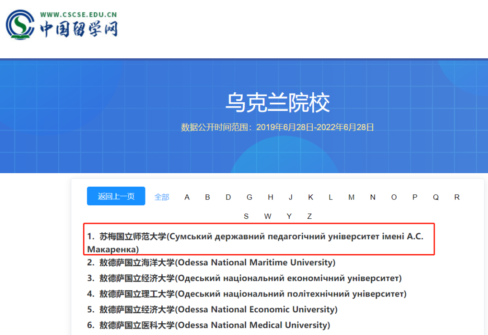Filter schools by letter Y

(x=289, y=216)
